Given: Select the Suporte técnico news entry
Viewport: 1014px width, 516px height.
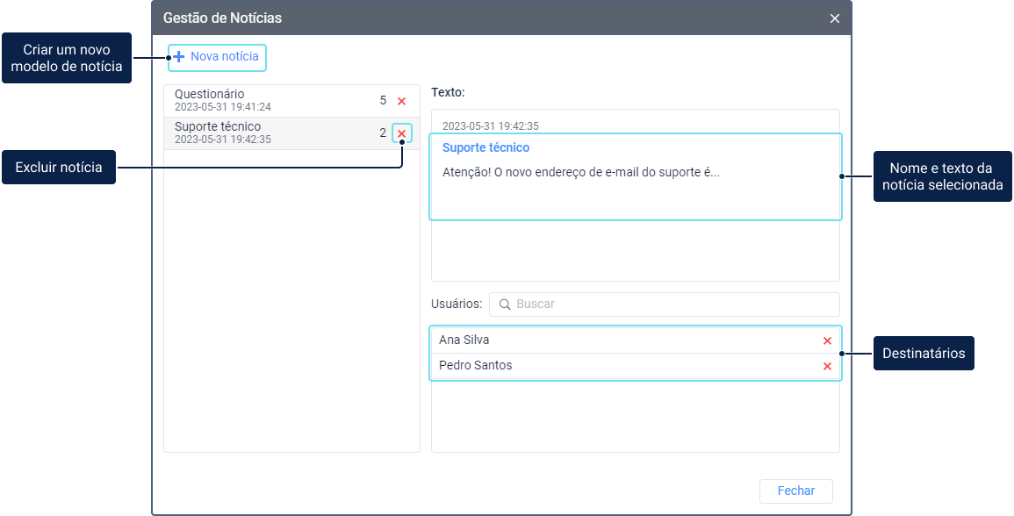Looking at the screenshot, I should [x=263, y=133].
